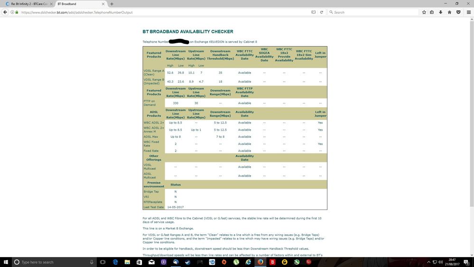The width and height of the screenshot is (474, 267).
Task: Show bookmarks library icon
Action: pyautogui.click(x=432, y=12)
